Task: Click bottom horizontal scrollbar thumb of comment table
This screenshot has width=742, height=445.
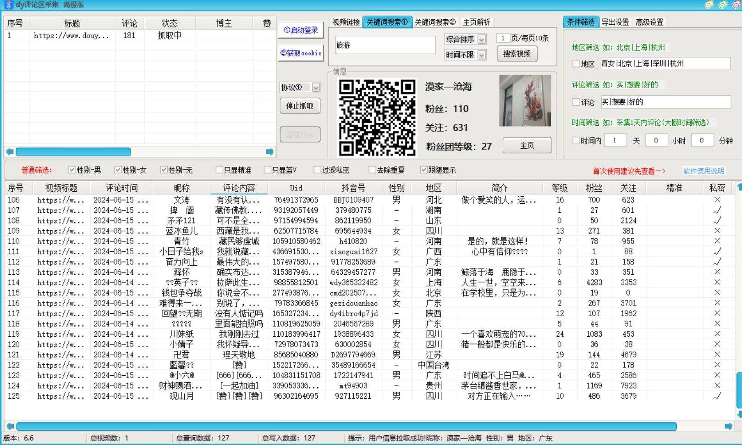Action: point(346,426)
